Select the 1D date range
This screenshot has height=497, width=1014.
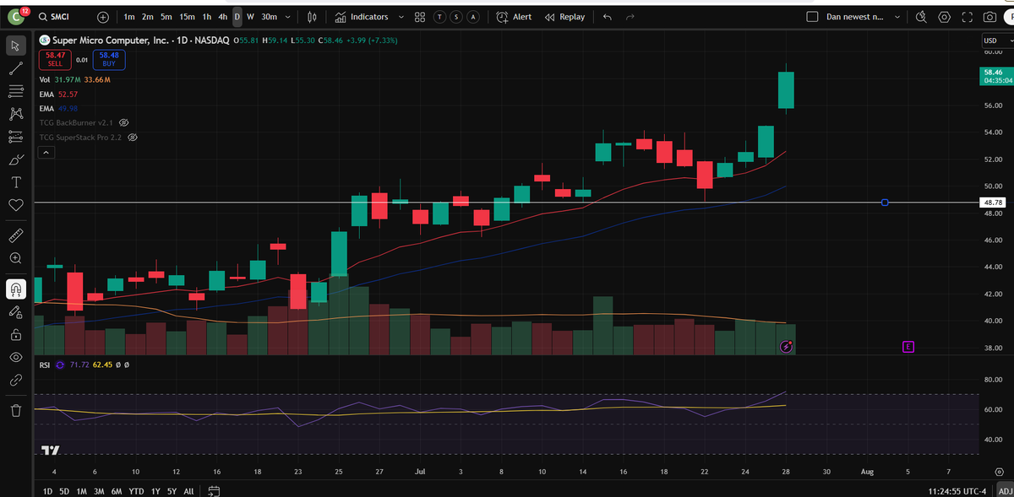(x=47, y=490)
